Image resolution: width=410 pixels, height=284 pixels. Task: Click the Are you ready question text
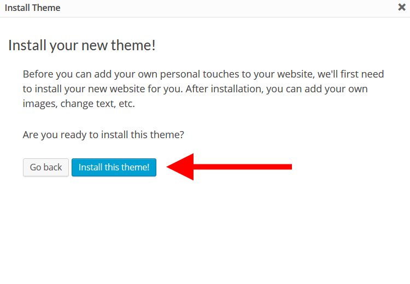point(103,134)
